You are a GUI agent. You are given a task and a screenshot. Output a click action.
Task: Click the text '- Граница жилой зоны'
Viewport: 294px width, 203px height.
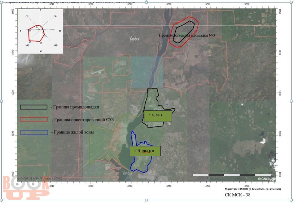[72, 132]
